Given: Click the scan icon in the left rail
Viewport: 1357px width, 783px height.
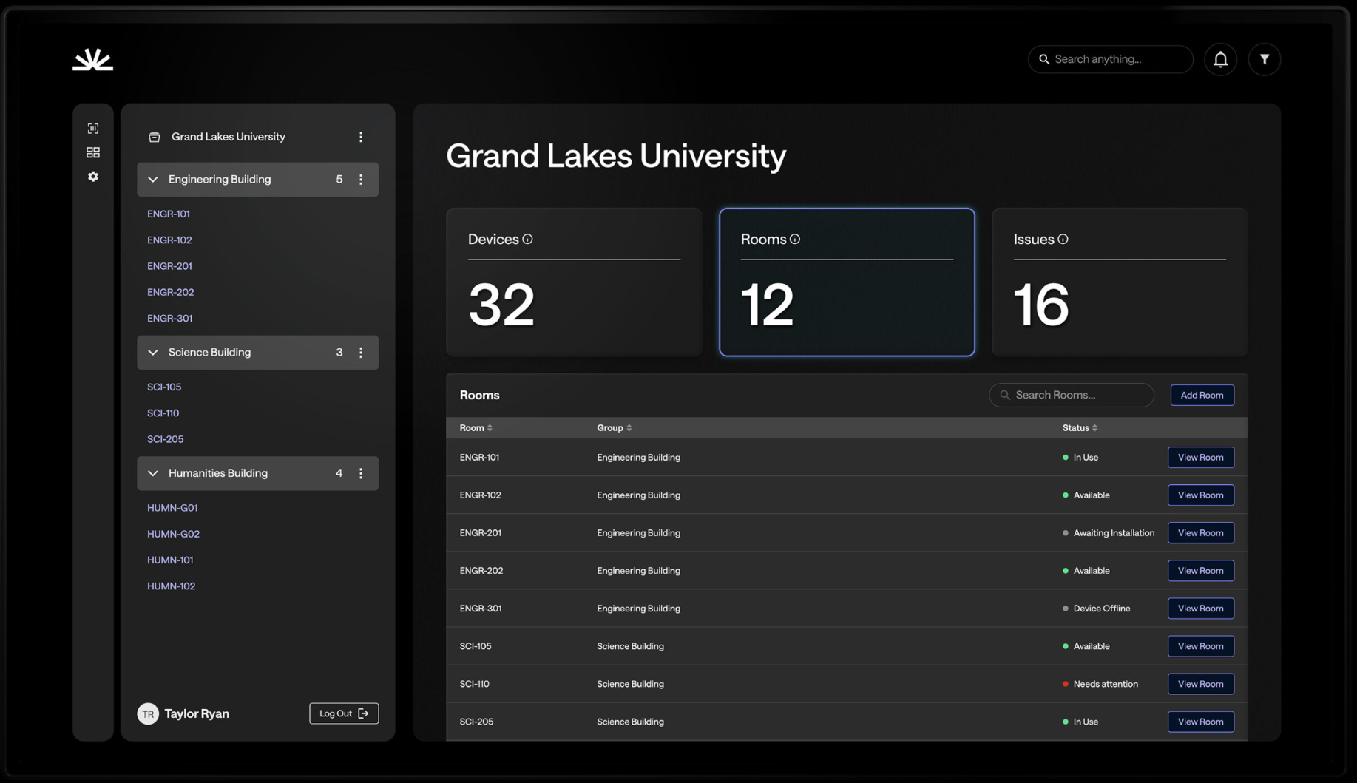Looking at the screenshot, I should (93, 129).
